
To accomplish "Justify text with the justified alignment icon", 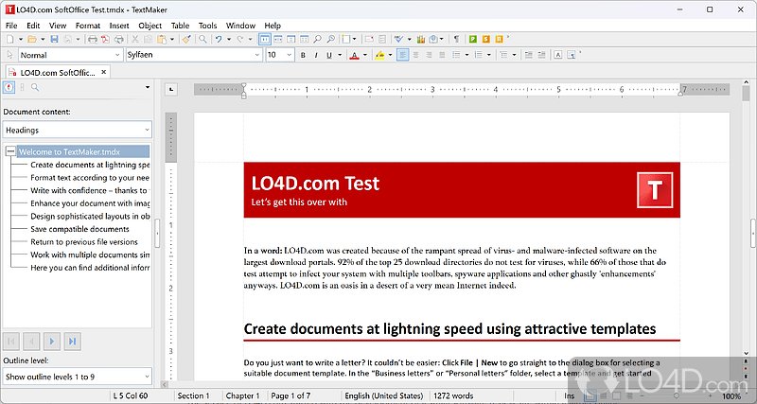I will pyautogui.click(x=442, y=55).
